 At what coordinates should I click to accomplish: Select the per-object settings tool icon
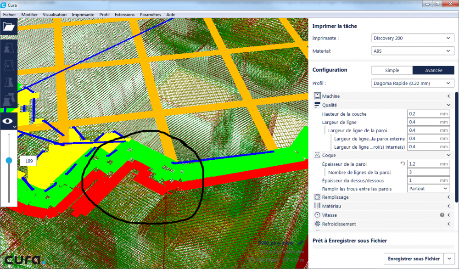[9, 100]
